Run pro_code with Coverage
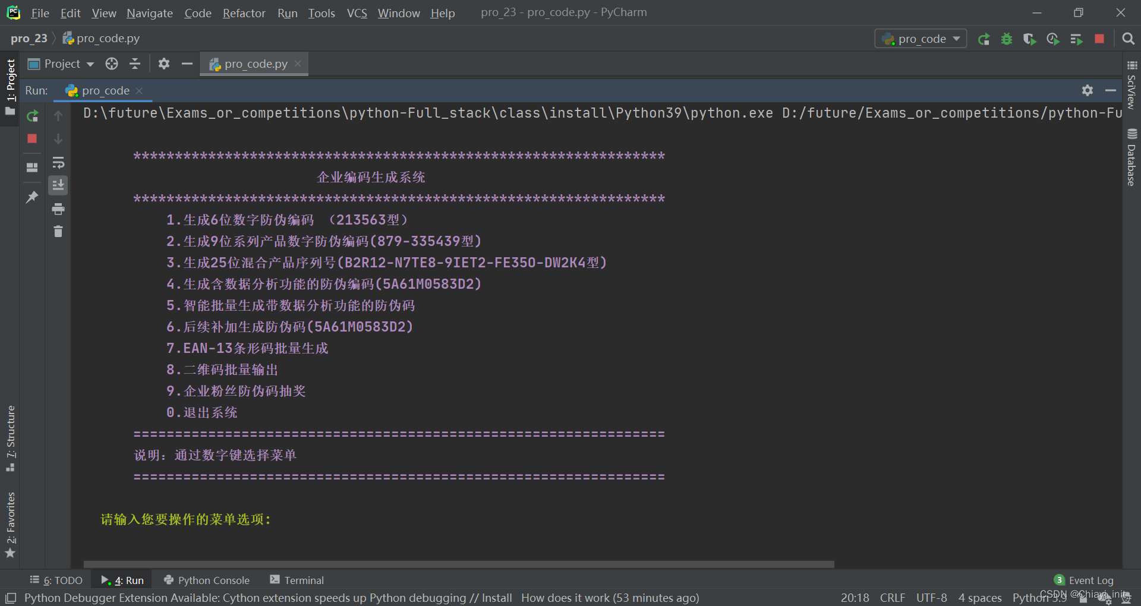The height and width of the screenshot is (606, 1141). [1030, 39]
